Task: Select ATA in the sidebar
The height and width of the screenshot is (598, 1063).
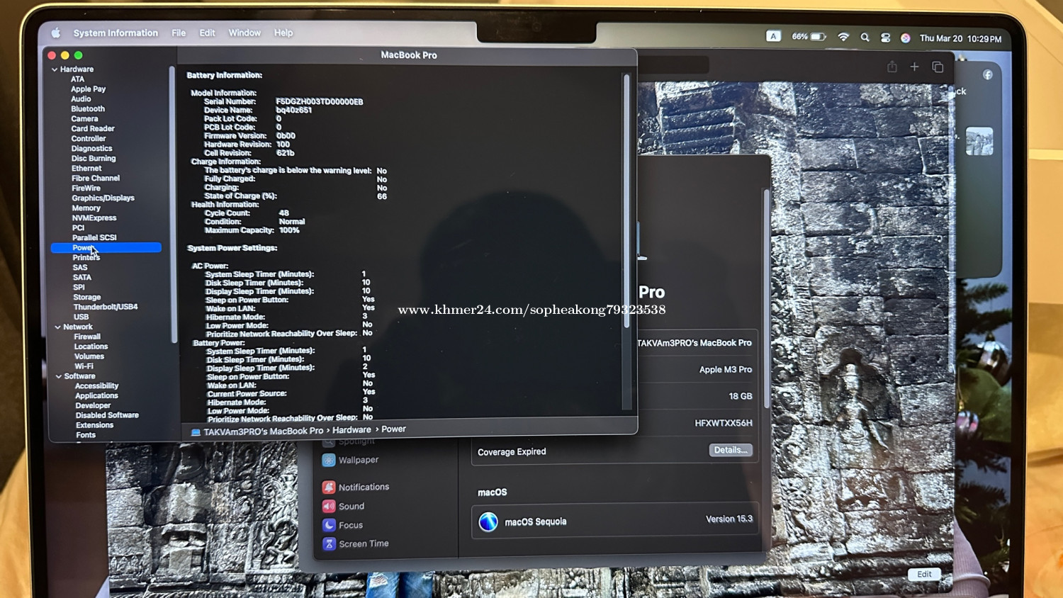Action: tap(77, 79)
